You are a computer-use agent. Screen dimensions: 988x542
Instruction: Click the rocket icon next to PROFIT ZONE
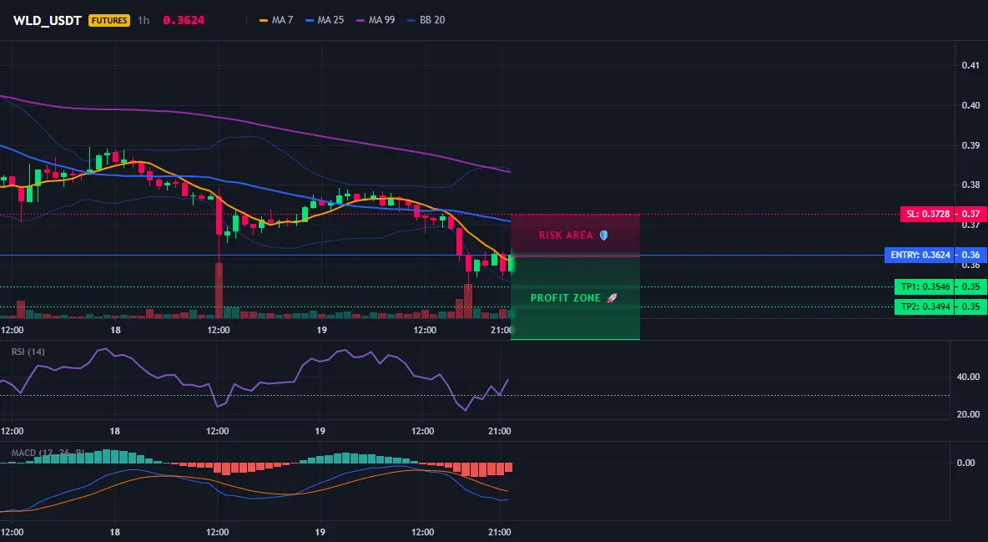click(612, 298)
